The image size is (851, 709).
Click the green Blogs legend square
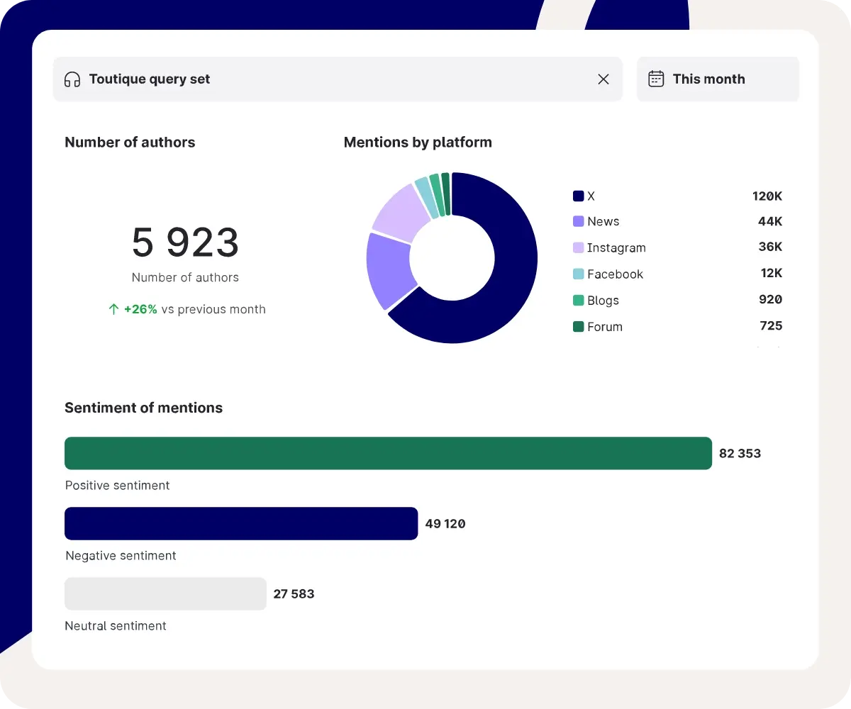pos(578,301)
